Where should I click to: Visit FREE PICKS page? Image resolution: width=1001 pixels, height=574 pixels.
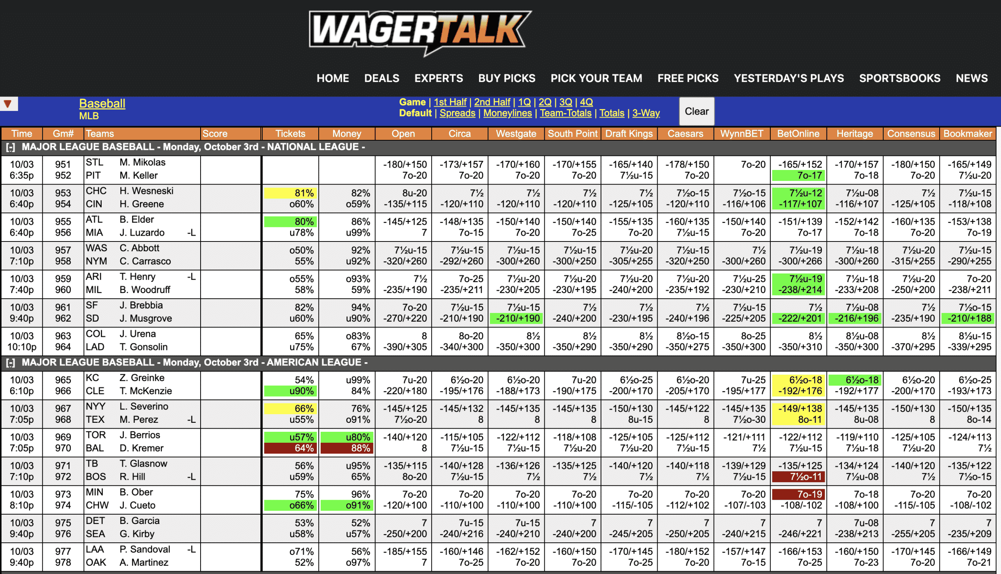[x=687, y=79]
